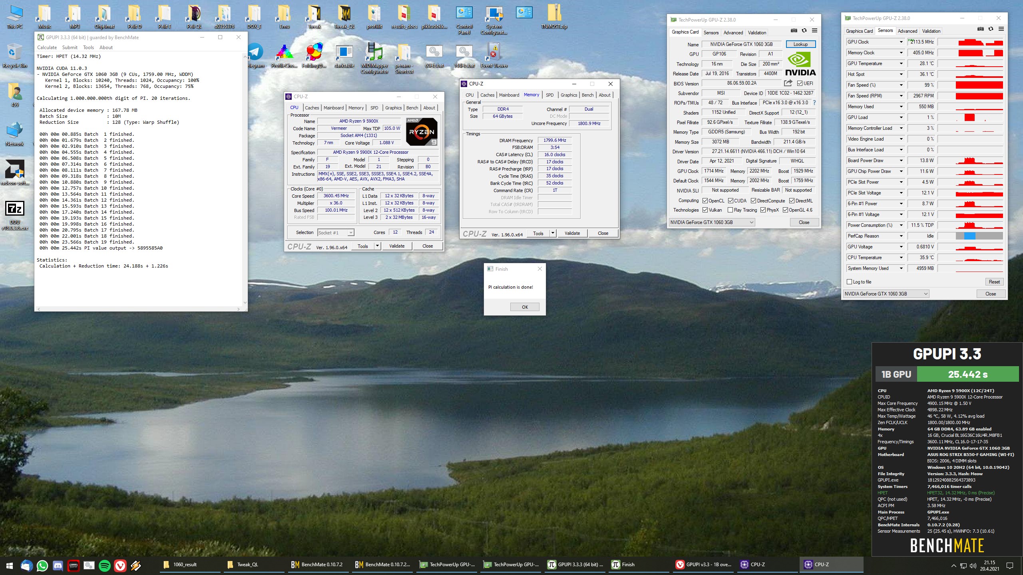Open the Socket #1 selection dropdown in CPU-Z
This screenshot has width=1023, height=575.
pyautogui.click(x=336, y=233)
